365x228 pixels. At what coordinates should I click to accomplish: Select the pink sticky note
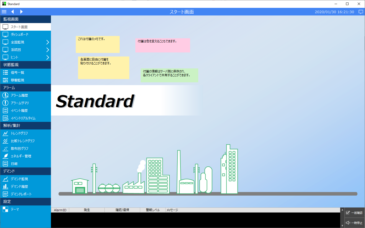click(x=162, y=46)
